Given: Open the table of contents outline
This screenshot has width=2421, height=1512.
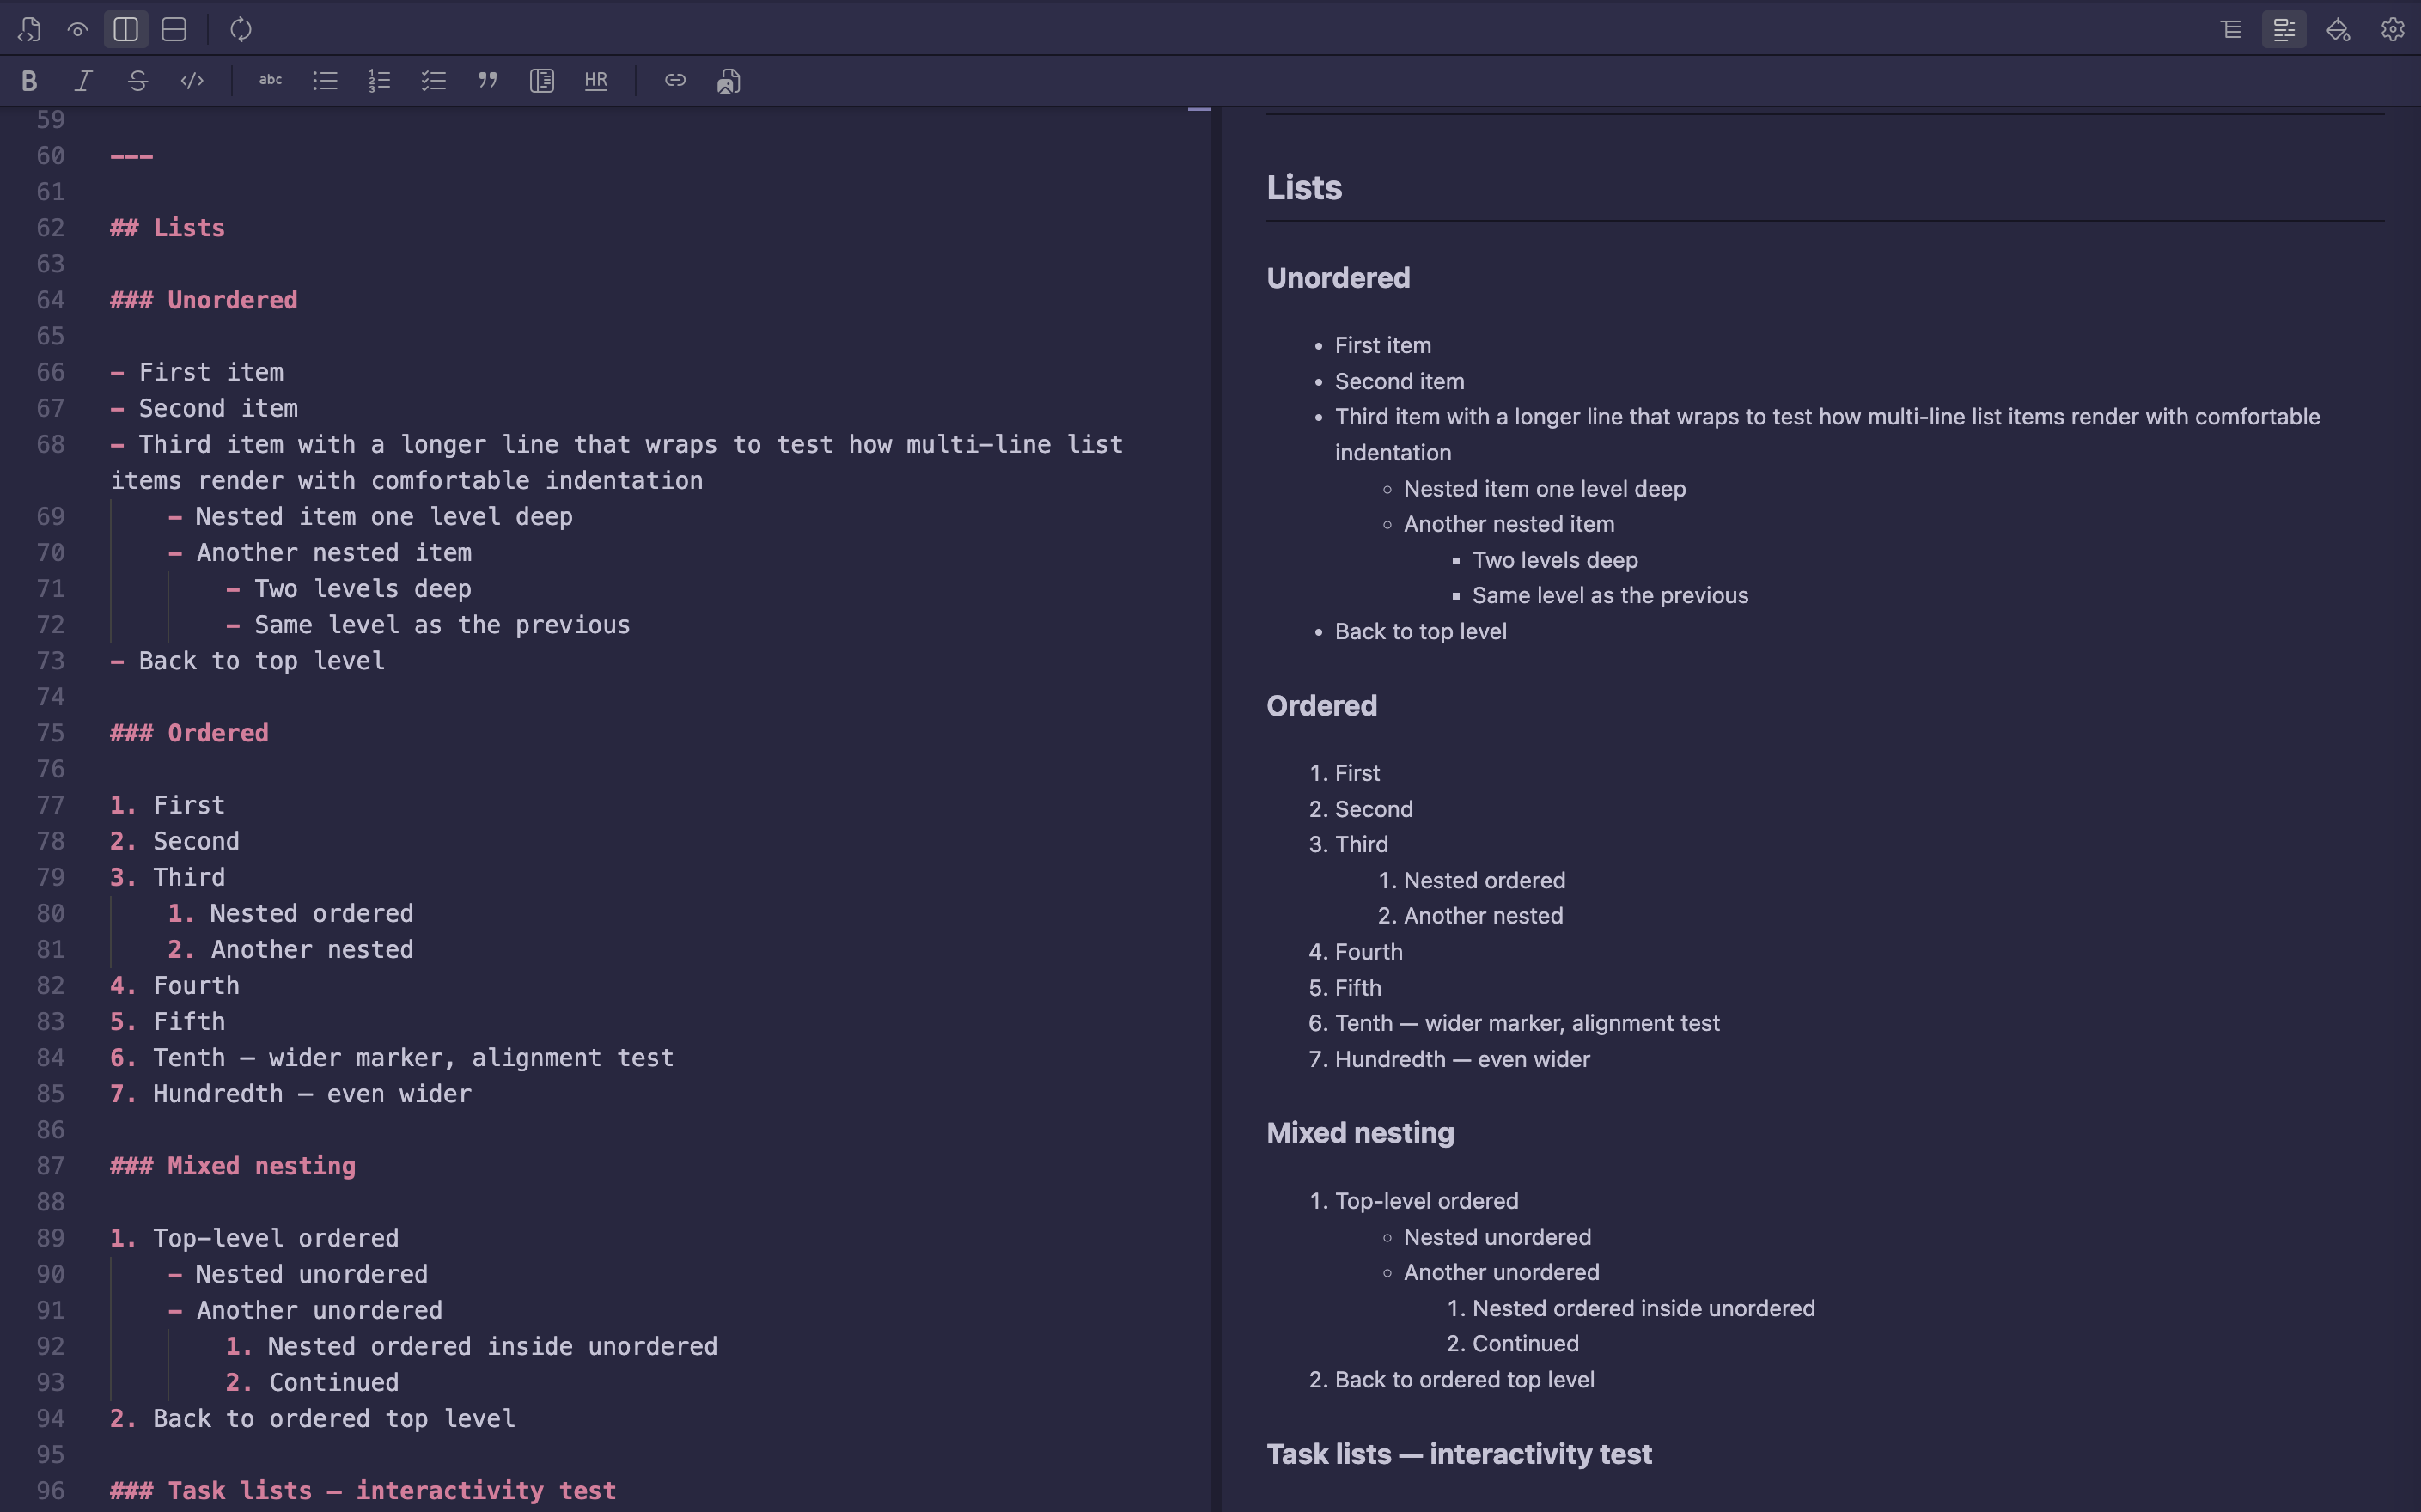Looking at the screenshot, I should [x=2231, y=29].
